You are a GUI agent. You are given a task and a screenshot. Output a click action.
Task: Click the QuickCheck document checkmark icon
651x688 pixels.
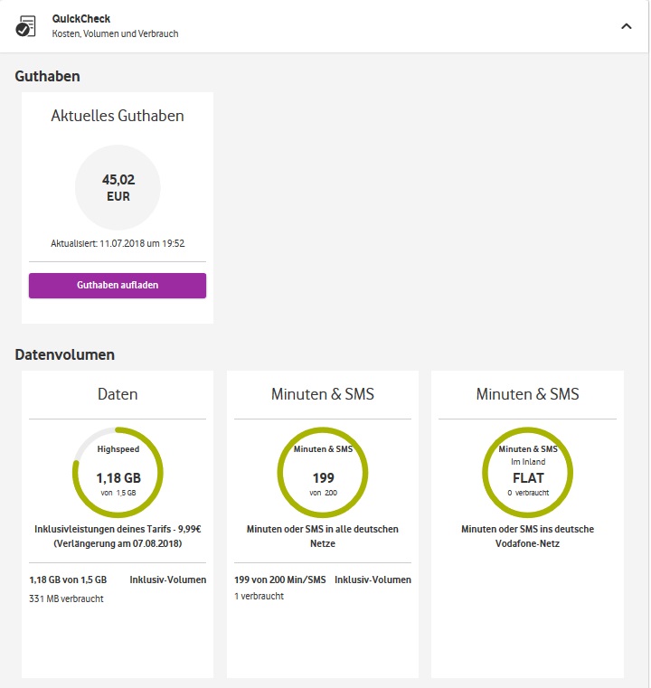pyautogui.click(x=27, y=25)
